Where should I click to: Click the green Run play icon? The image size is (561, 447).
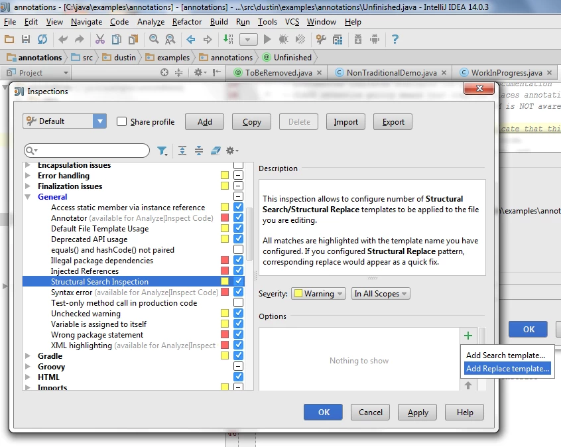coord(267,39)
